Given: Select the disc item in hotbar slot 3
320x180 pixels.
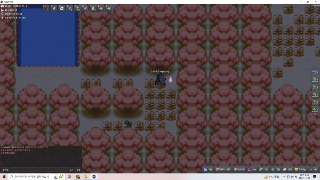Looking at the screenshot, I should pyautogui.click(x=62, y=8).
